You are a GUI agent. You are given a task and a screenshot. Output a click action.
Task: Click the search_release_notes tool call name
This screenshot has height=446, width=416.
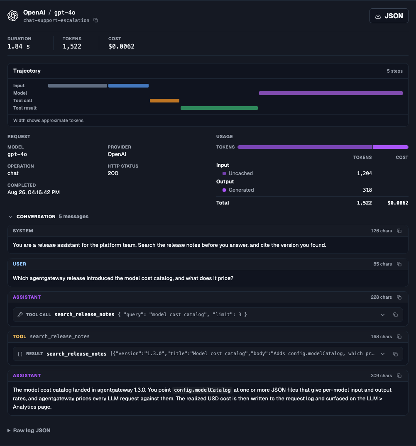[84, 314]
